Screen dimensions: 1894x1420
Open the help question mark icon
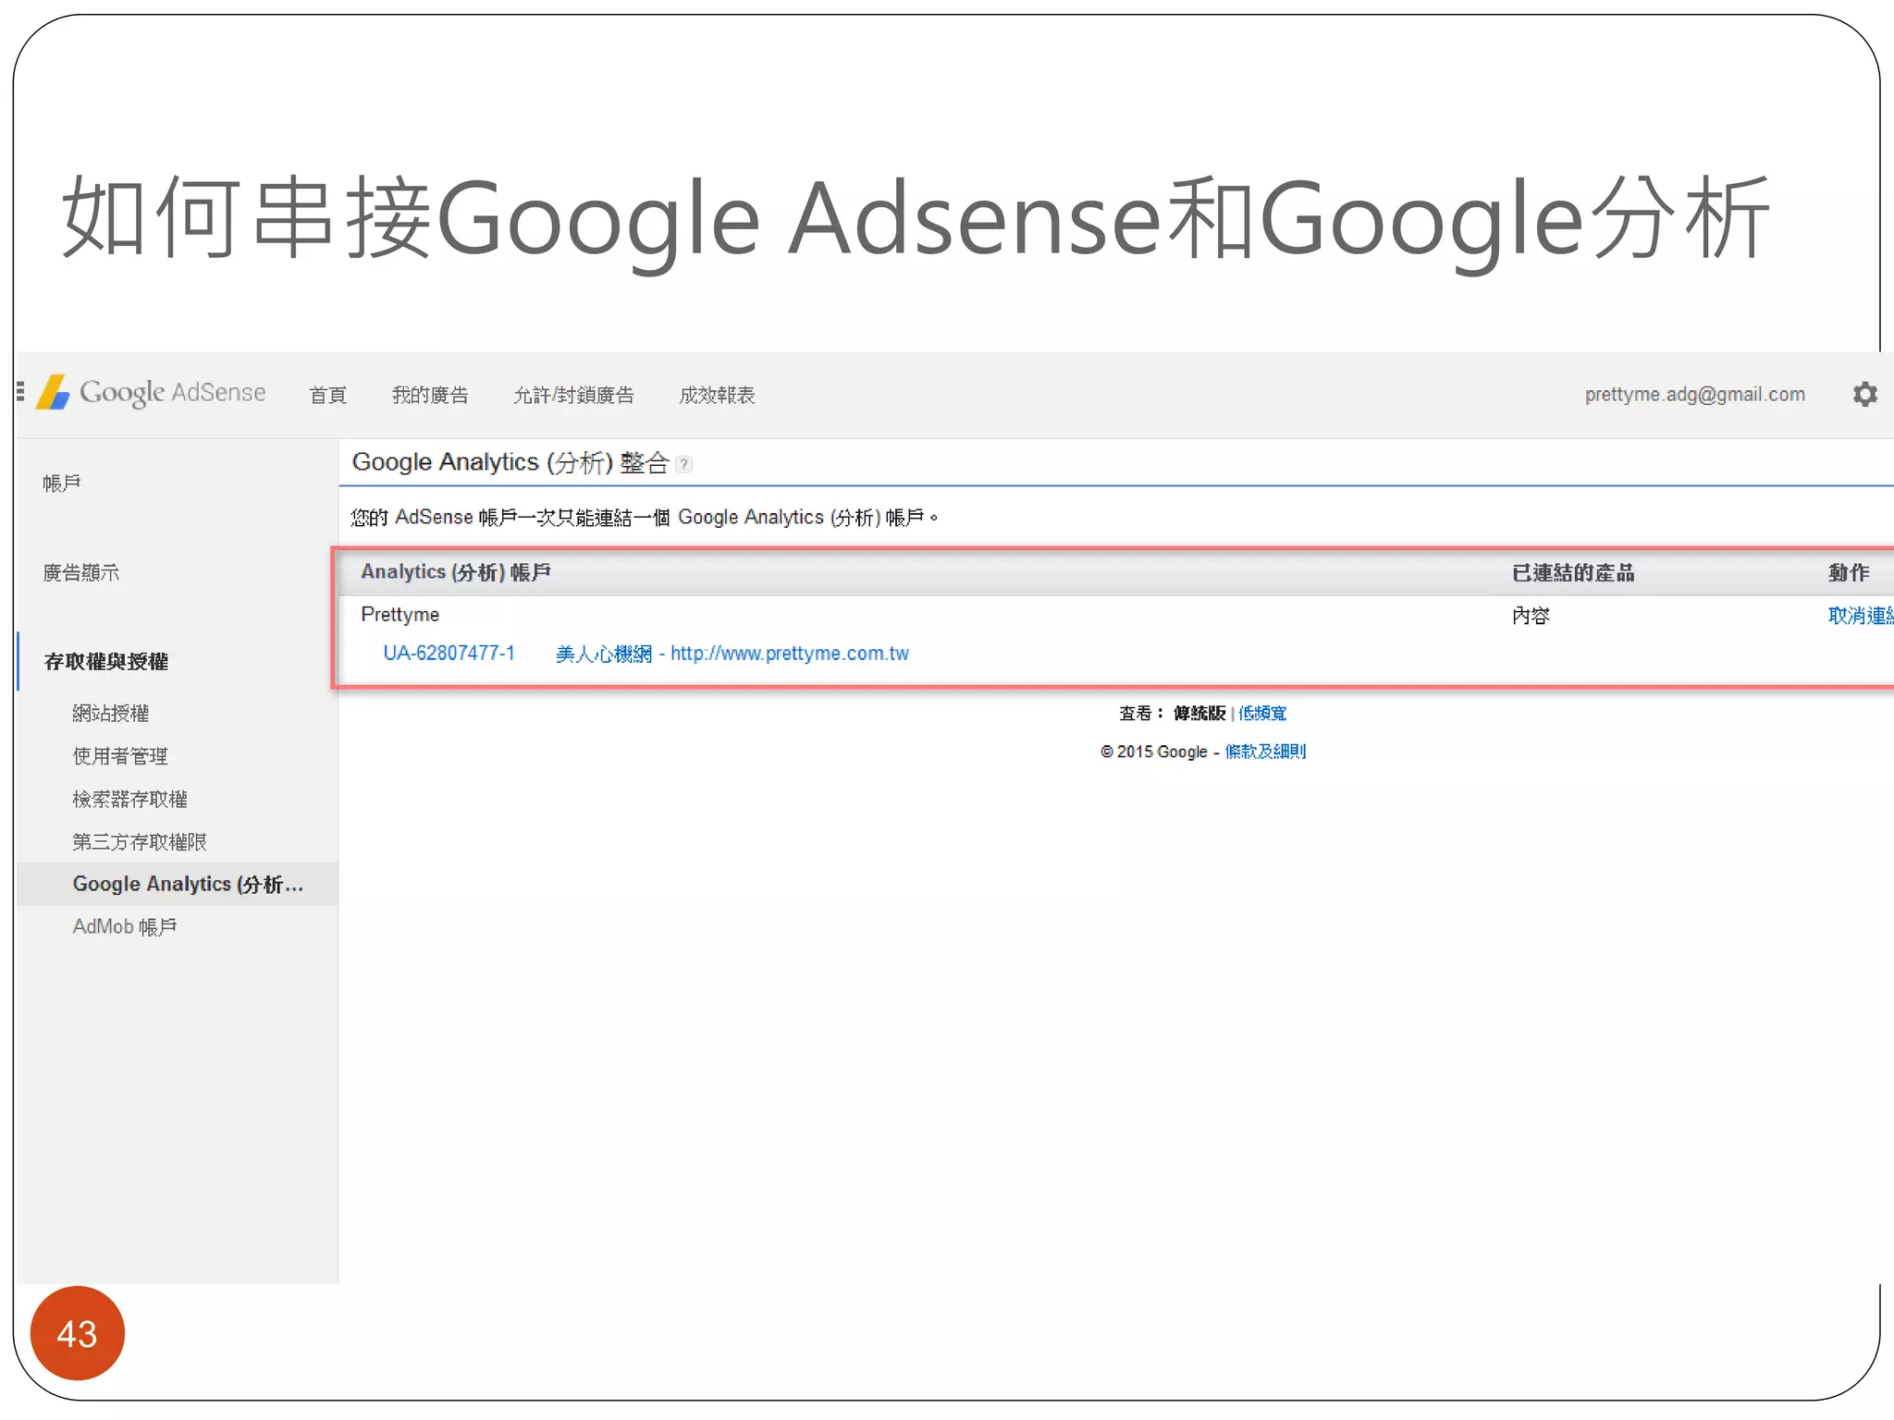click(683, 464)
